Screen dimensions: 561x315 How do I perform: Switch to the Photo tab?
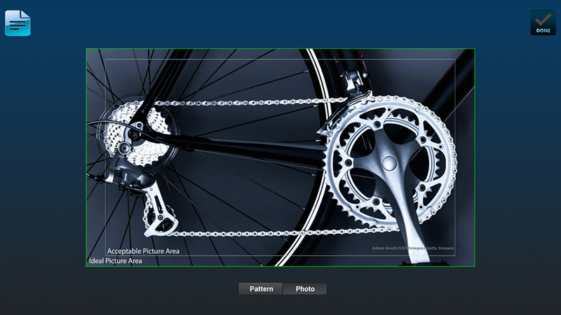click(305, 288)
